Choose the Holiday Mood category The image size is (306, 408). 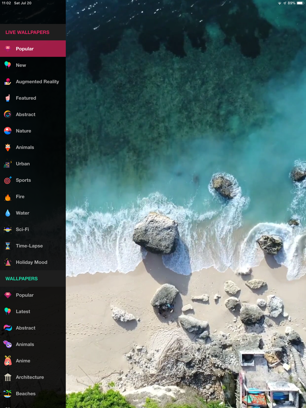(33, 262)
